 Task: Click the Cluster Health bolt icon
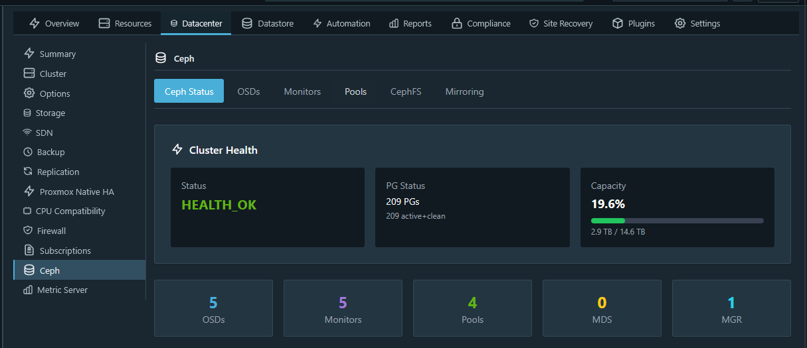pos(177,150)
